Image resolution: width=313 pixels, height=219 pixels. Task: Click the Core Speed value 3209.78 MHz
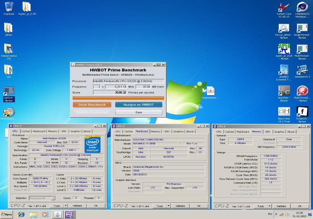[40, 179]
